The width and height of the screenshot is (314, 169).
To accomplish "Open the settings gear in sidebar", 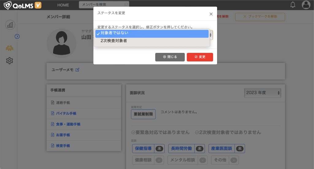I will click(x=10, y=61).
